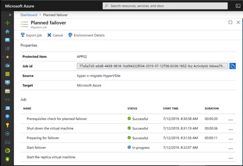Click protected item value APP02

coord(82,57)
